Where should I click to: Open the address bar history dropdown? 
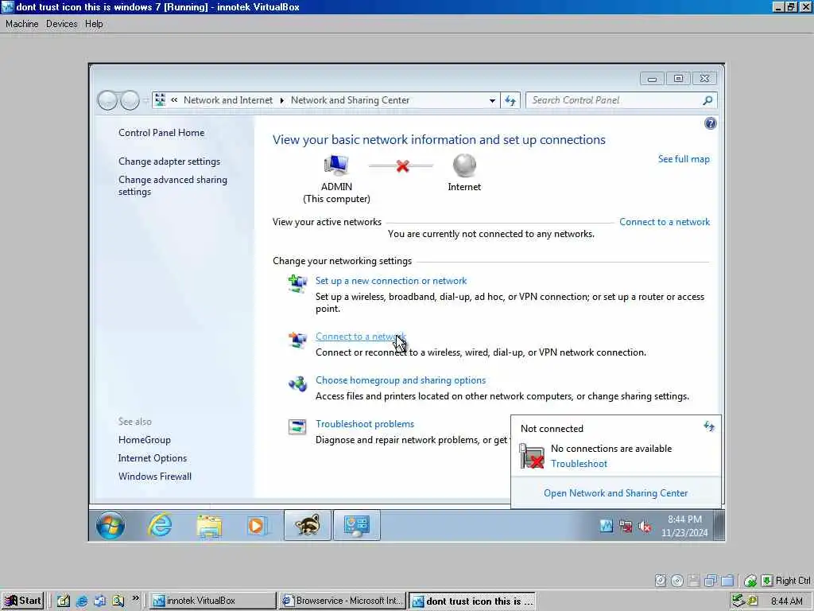(x=492, y=100)
